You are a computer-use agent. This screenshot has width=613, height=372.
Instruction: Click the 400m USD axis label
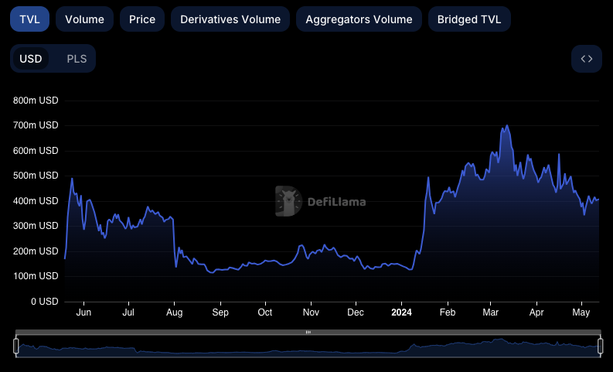36,201
